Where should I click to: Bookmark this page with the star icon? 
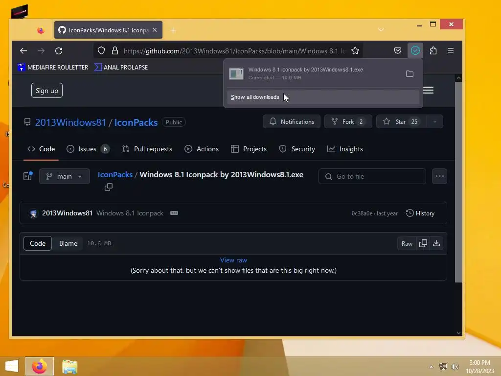point(355,50)
